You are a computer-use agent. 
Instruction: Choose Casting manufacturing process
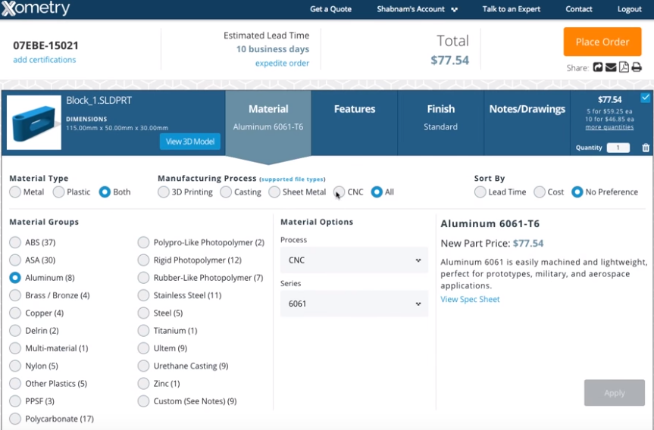pyautogui.click(x=226, y=192)
